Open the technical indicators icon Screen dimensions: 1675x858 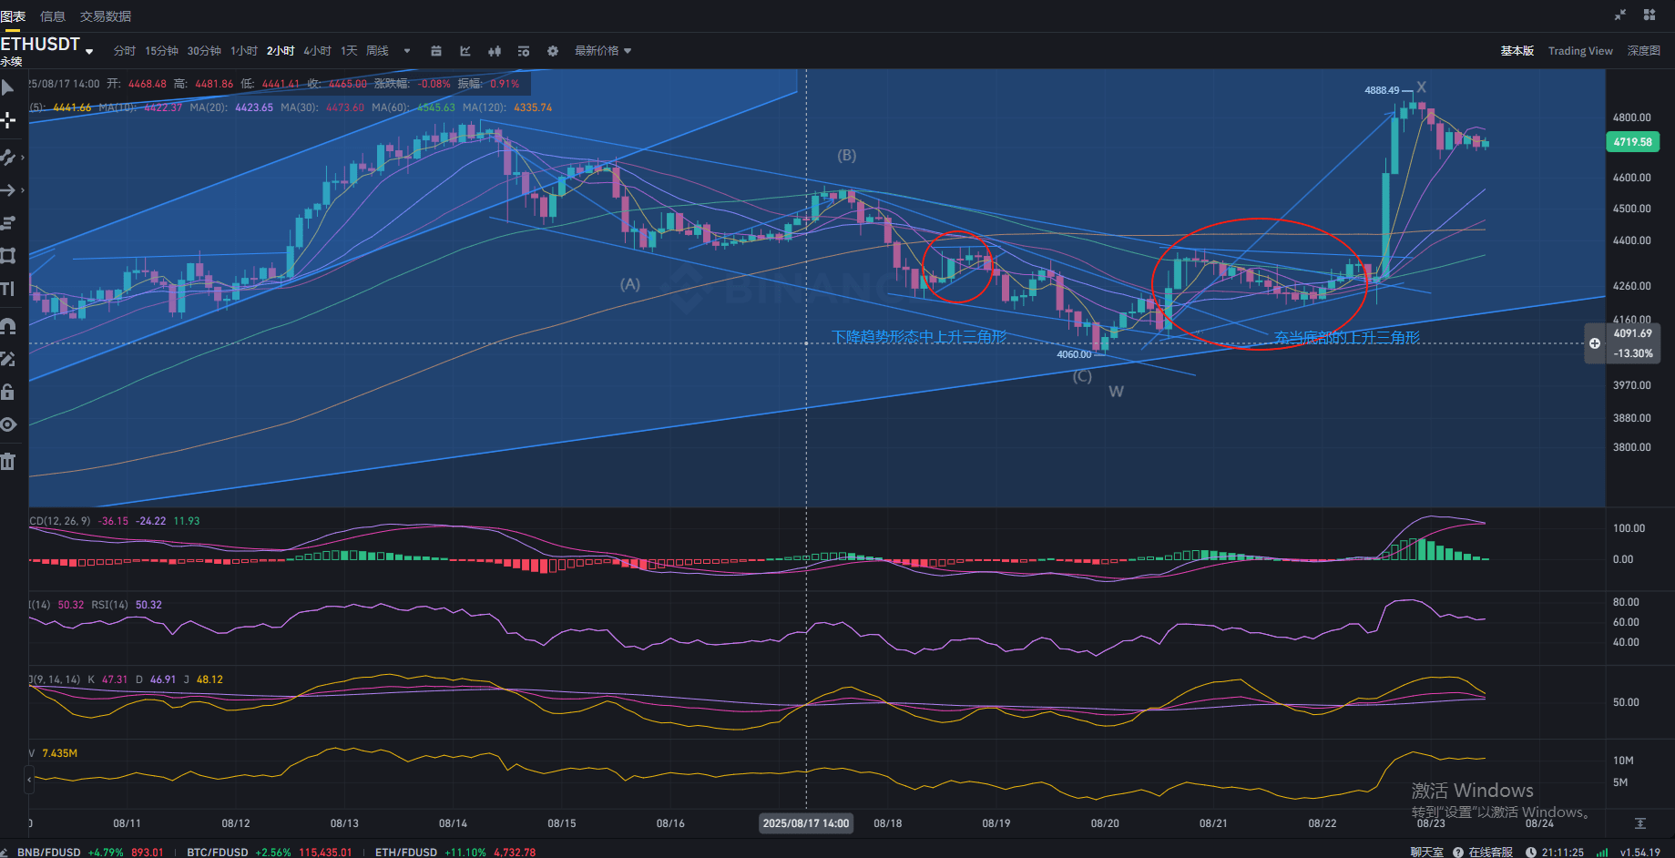pos(465,51)
